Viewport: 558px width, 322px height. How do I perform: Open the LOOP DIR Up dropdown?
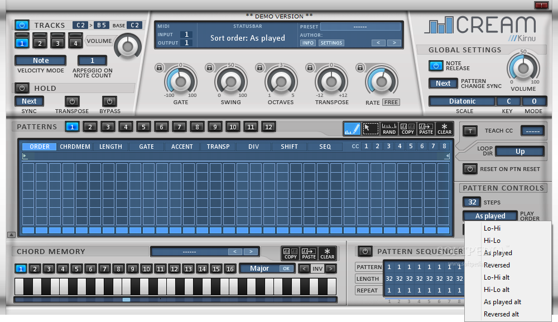point(520,152)
